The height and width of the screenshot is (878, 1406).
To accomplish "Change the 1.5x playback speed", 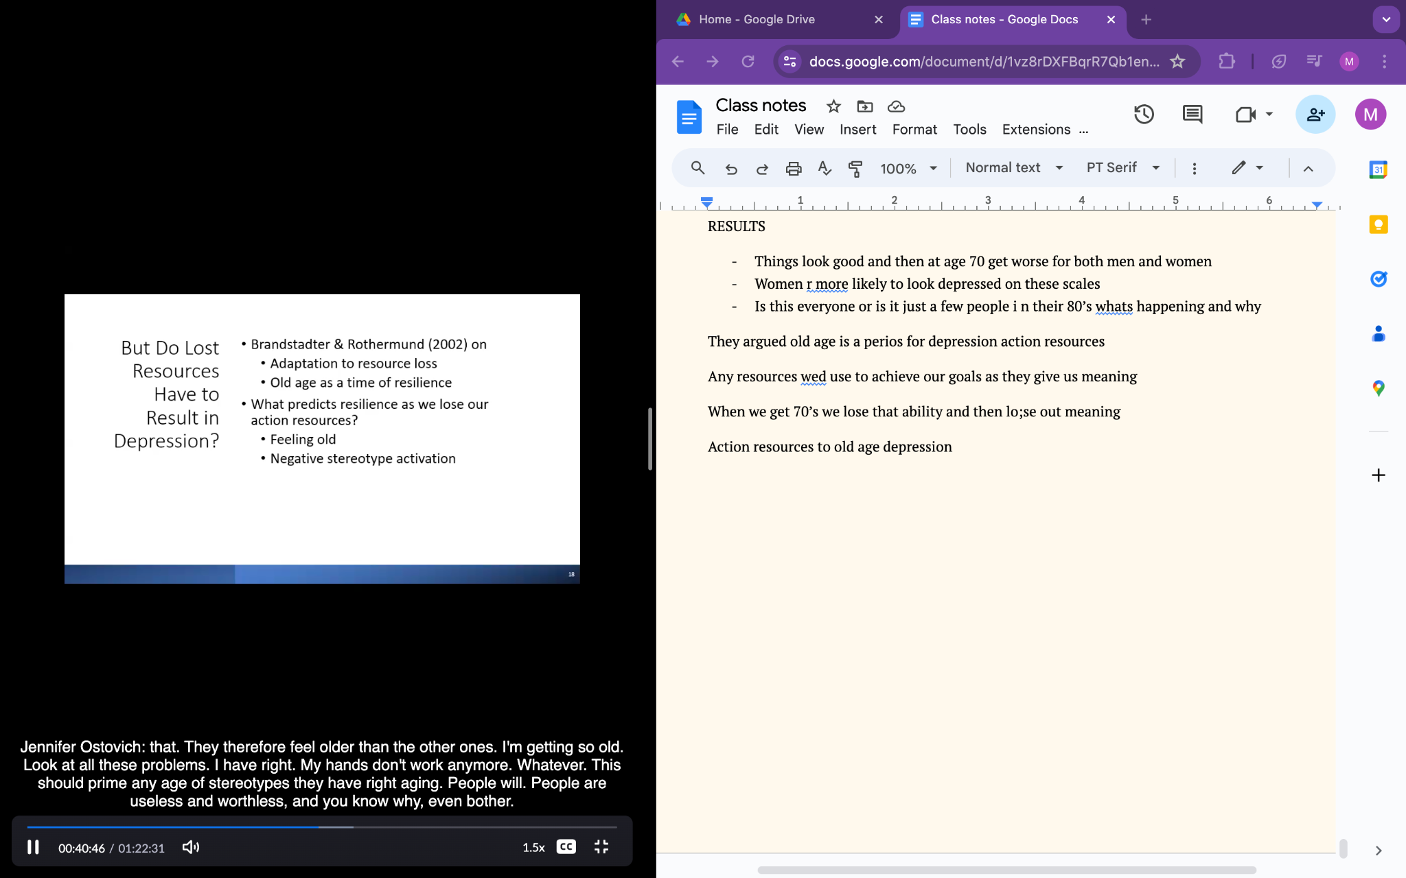I will (533, 848).
